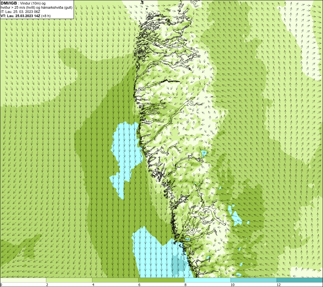Click the legend value '8'
323x287 pixels.
coord(186,285)
